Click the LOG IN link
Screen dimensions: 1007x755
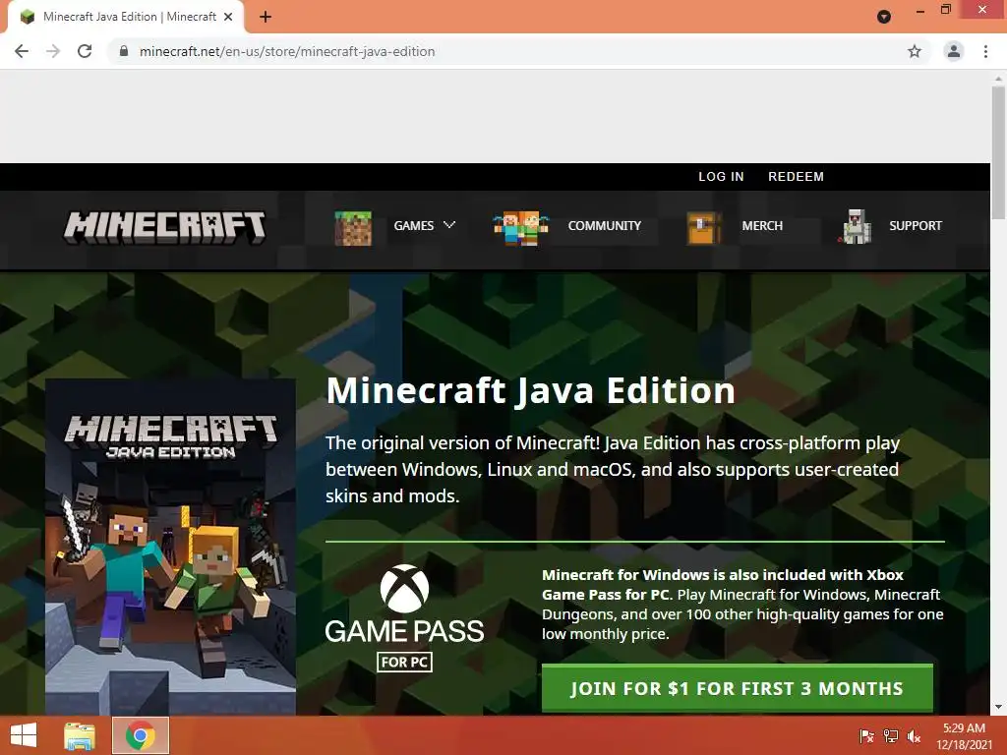(721, 177)
